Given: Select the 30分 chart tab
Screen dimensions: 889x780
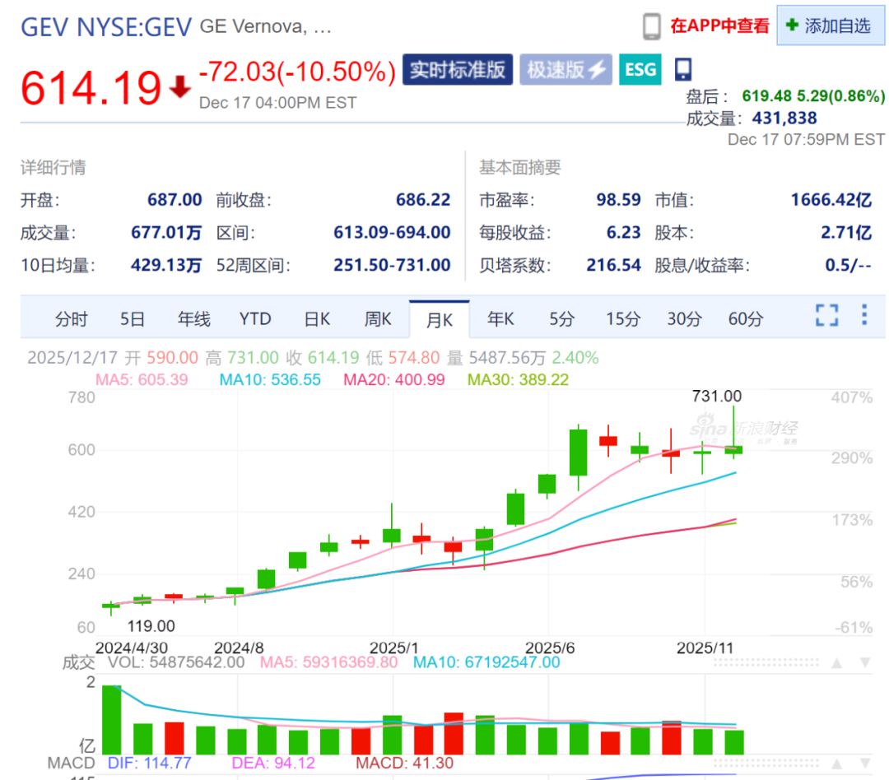Looking at the screenshot, I should pos(684,319).
